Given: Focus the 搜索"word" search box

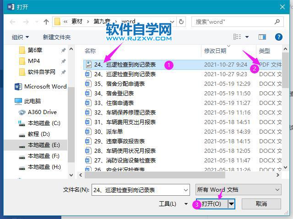Looking at the screenshot, I should (x=237, y=22).
